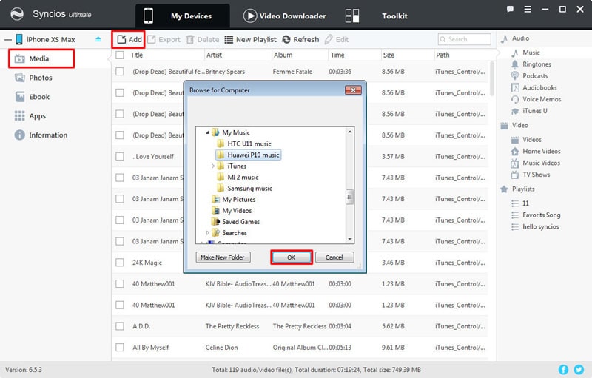Close the Browse for Computer dialog
Image resolution: width=592 pixels, height=378 pixels.
(x=353, y=90)
